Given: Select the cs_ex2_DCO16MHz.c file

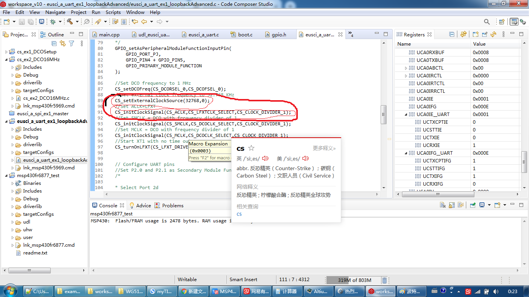Looking at the screenshot, I should pyautogui.click(x=46, y=98).
